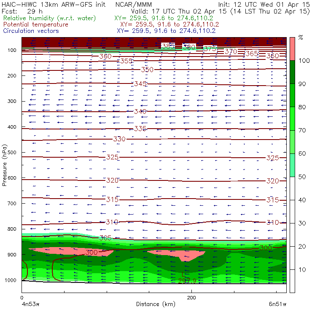Image resolution: width=312 pixels, height=312 pixels.
Task: Click the '10' colorbar label
Action: [302, 270]
